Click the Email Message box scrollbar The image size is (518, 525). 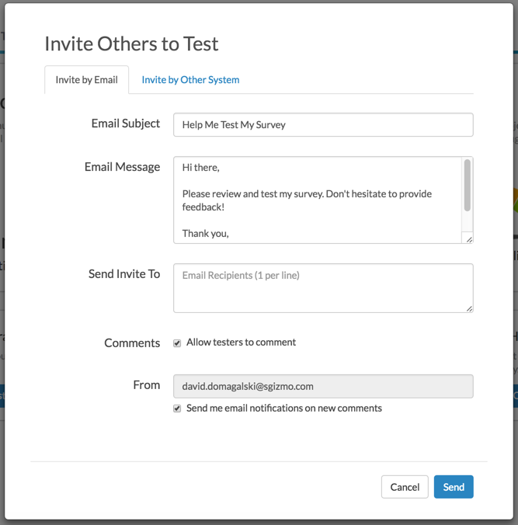[x=467, y=186]
